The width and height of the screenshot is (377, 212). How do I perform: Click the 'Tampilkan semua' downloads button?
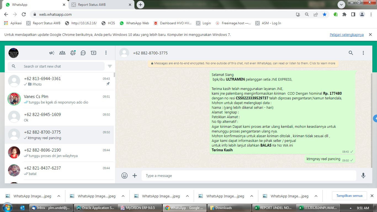click(349, 196)
